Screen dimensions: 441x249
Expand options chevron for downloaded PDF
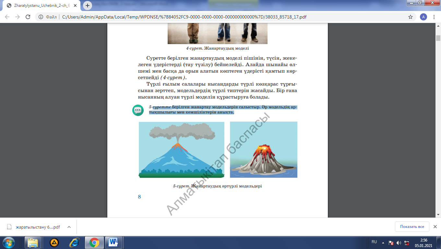69,227
